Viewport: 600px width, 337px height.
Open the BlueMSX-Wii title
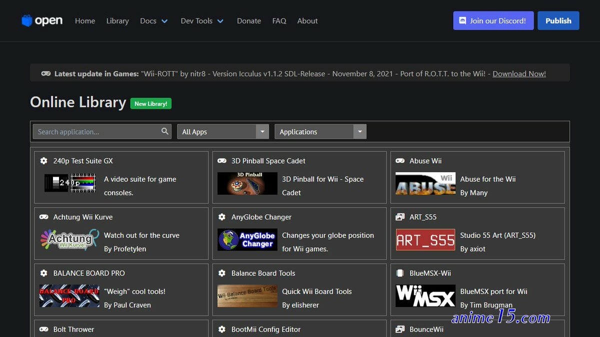430,273
